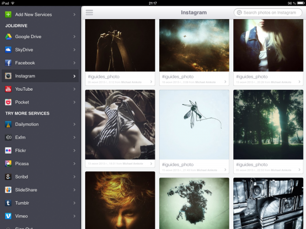Open the cloudy sky airplane photo

(194, 45)
